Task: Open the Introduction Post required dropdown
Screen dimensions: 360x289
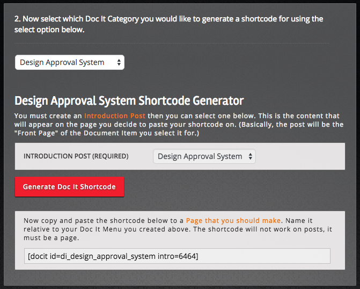Action: tap(204, 156)
